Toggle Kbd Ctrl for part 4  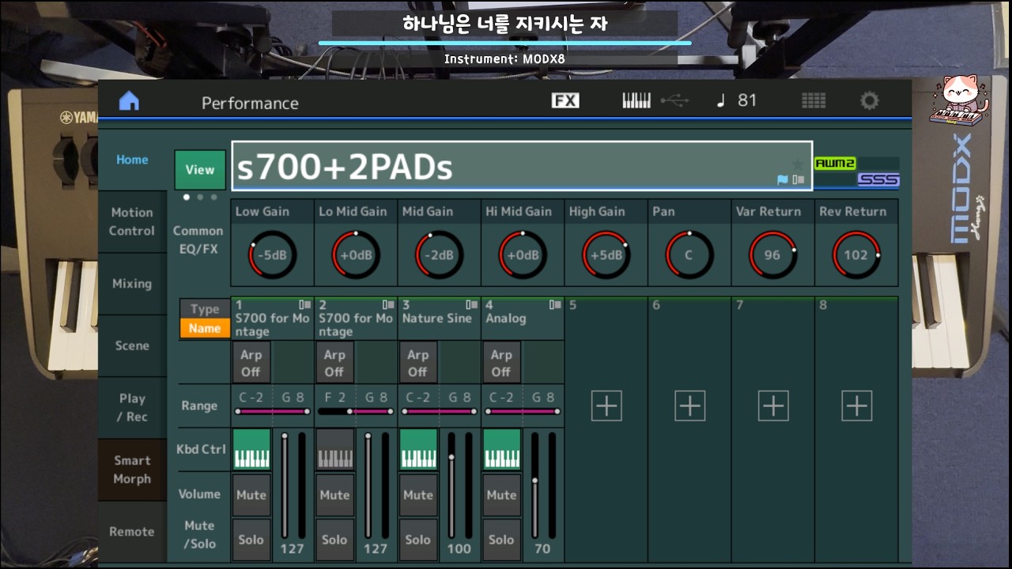pyautogui.click(x=502, y=450)
